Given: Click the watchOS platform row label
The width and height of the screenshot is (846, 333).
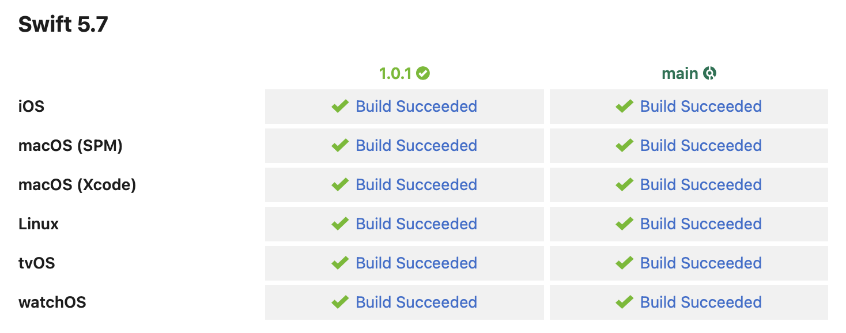Looking at the screenshot, I should 52,302.
